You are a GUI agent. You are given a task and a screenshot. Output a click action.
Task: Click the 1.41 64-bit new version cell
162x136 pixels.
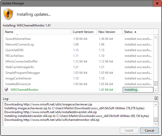pyautogui.click(x=106, y=90)
